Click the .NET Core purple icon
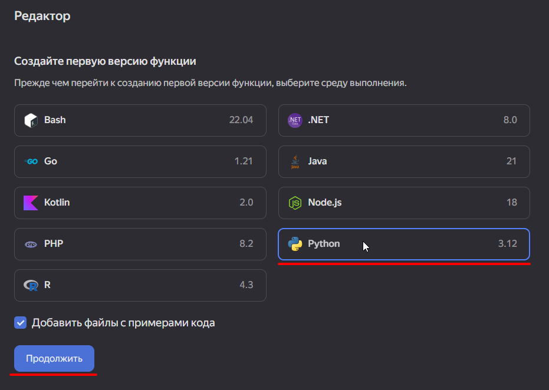This screenshot has width=549, height=390. [295, 120]
